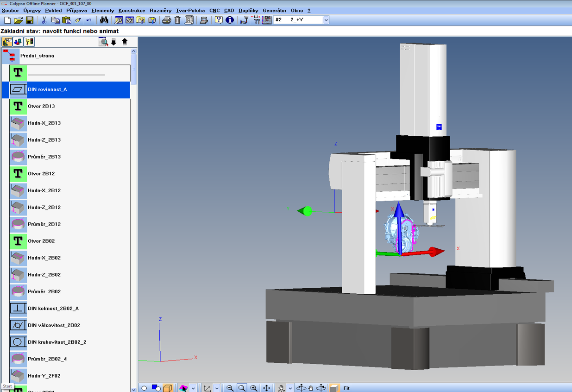This screenshot has height=392, width=572.
Task: Expand the arrow beside the XYZ hand icon
Action: 290,388
